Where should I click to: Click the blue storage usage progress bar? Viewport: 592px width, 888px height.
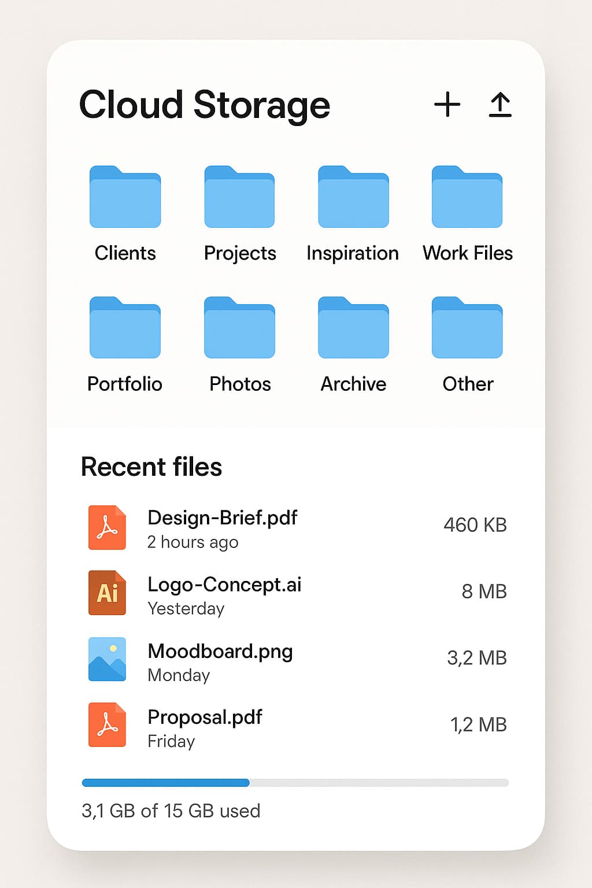point(165,783)
